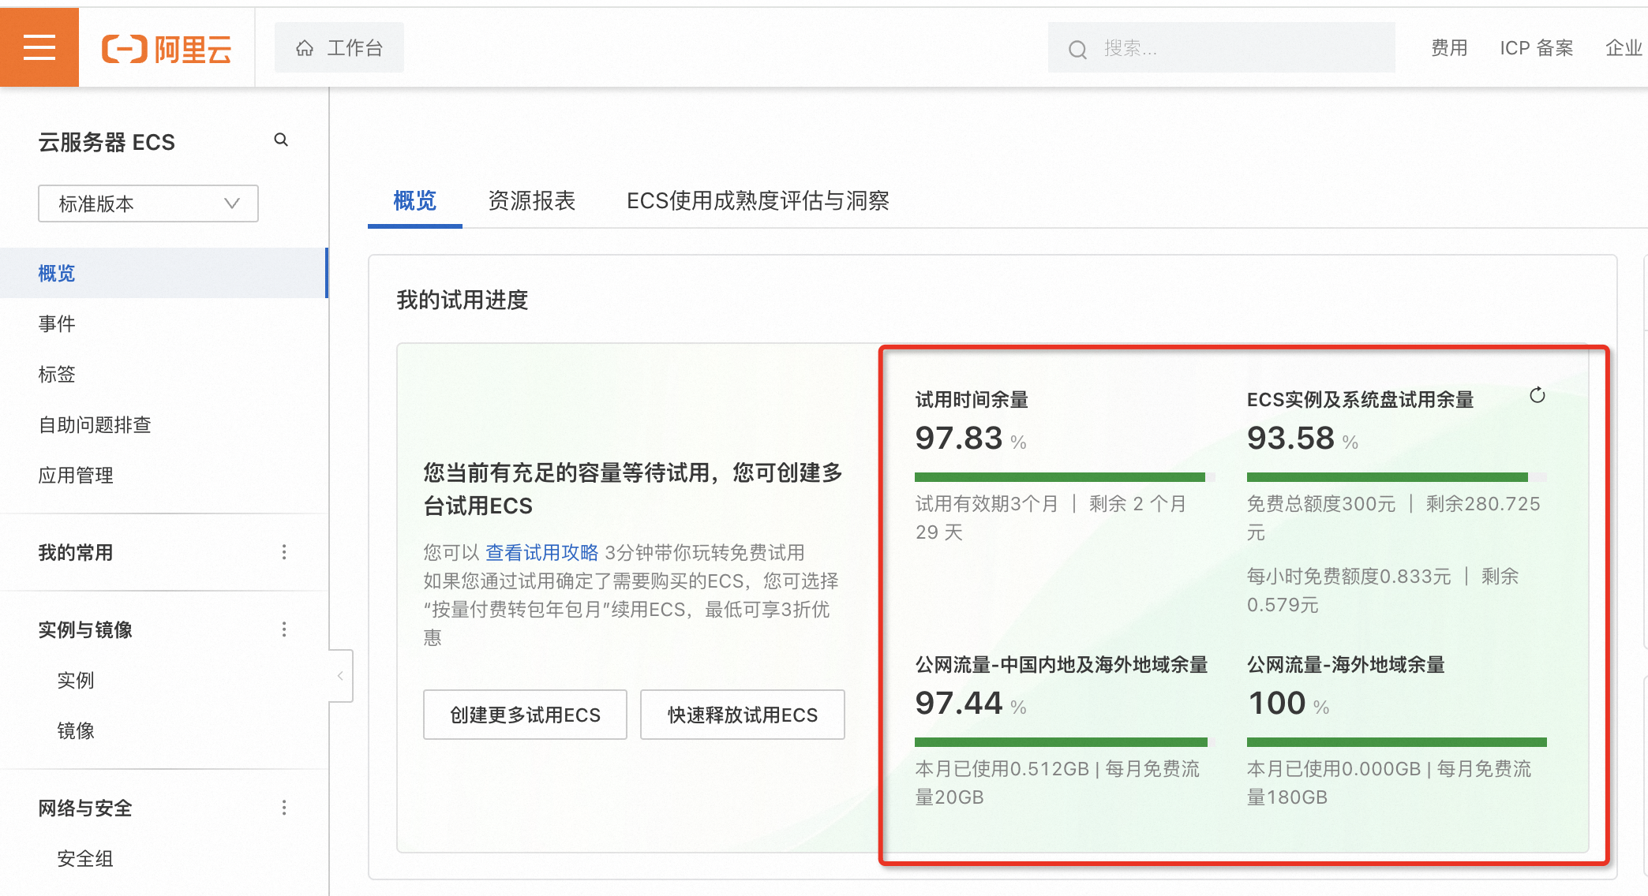Click the 97.44 % traffic value
1648x896 pixels.
(x=971, y=703)
